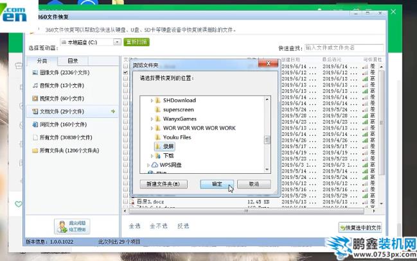
Task: Tick the checkbox for 百度3.docx
Action: coord(125,202)
